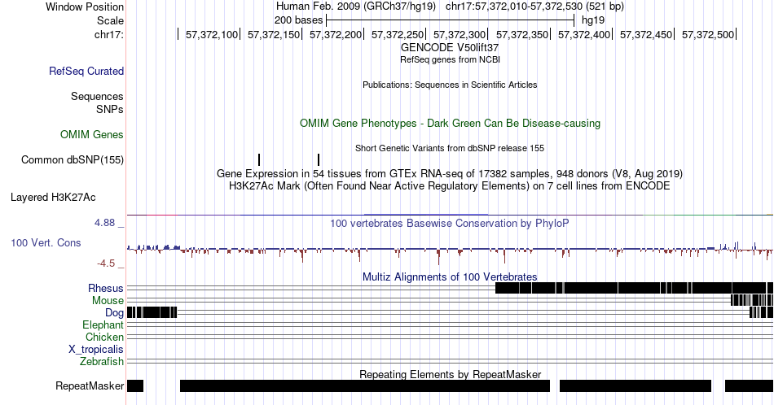
Task: Click the hg19 label beside scale bar
Action: (593, 20)
